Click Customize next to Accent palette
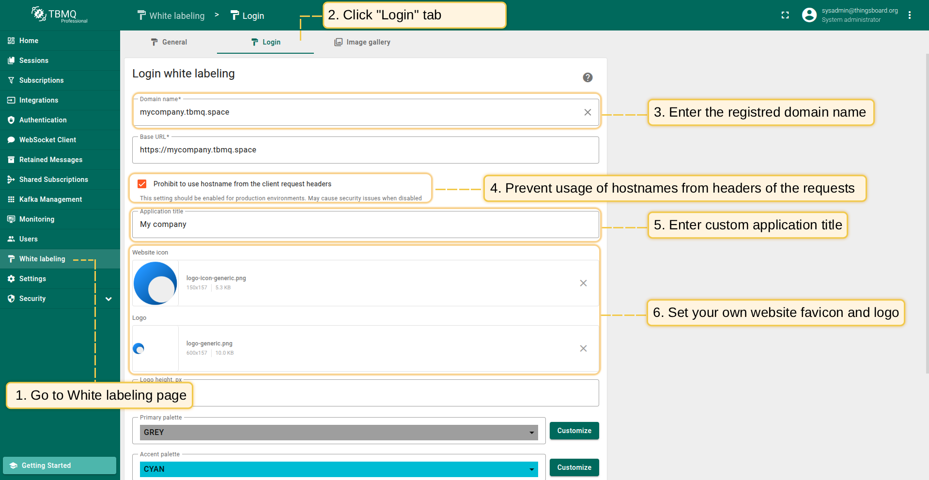Viewport: 929px width, 480px height. pyautogui.click(x=574, y=467)
